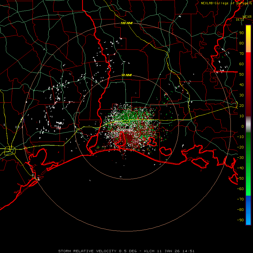Click the -90 scale label
The width and height of the screenshot is (253, 253).
click(x=240, y=220)
